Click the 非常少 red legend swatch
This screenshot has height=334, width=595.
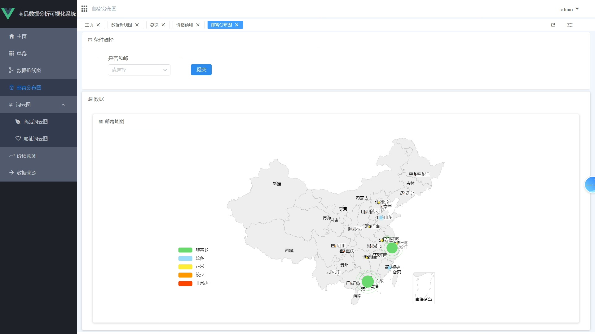(x=185, y=283)
